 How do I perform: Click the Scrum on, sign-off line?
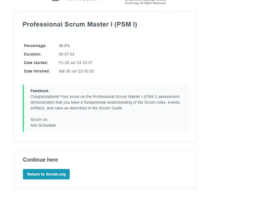(39, 120)
